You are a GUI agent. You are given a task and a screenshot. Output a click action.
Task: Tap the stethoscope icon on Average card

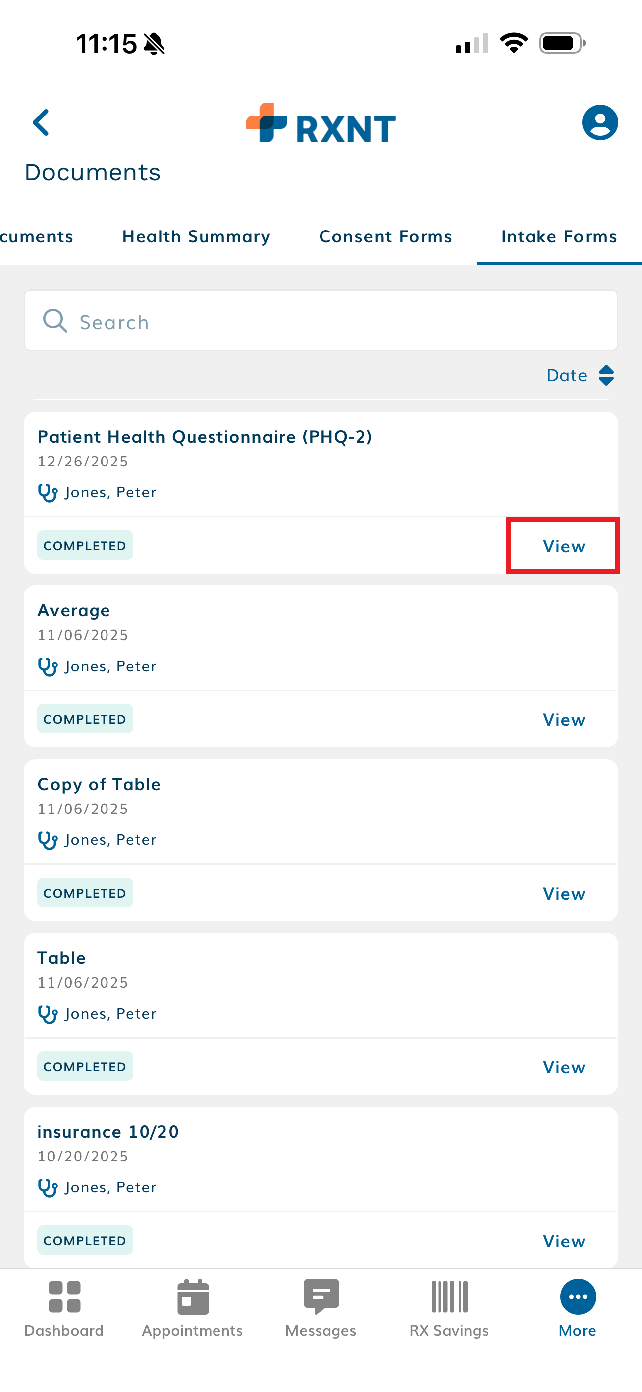coord(48,666)
